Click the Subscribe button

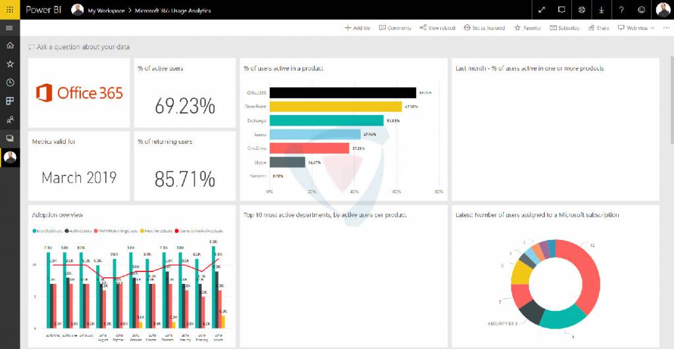coord(565,28)
